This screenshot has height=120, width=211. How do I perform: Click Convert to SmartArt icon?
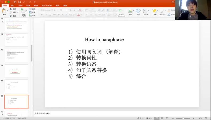[x=121, y=11]
